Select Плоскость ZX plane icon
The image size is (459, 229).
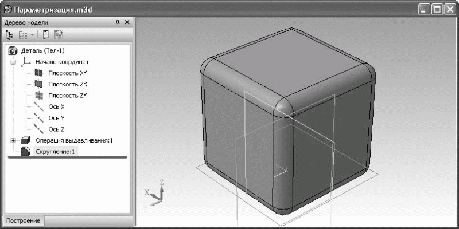pos(38,84)
